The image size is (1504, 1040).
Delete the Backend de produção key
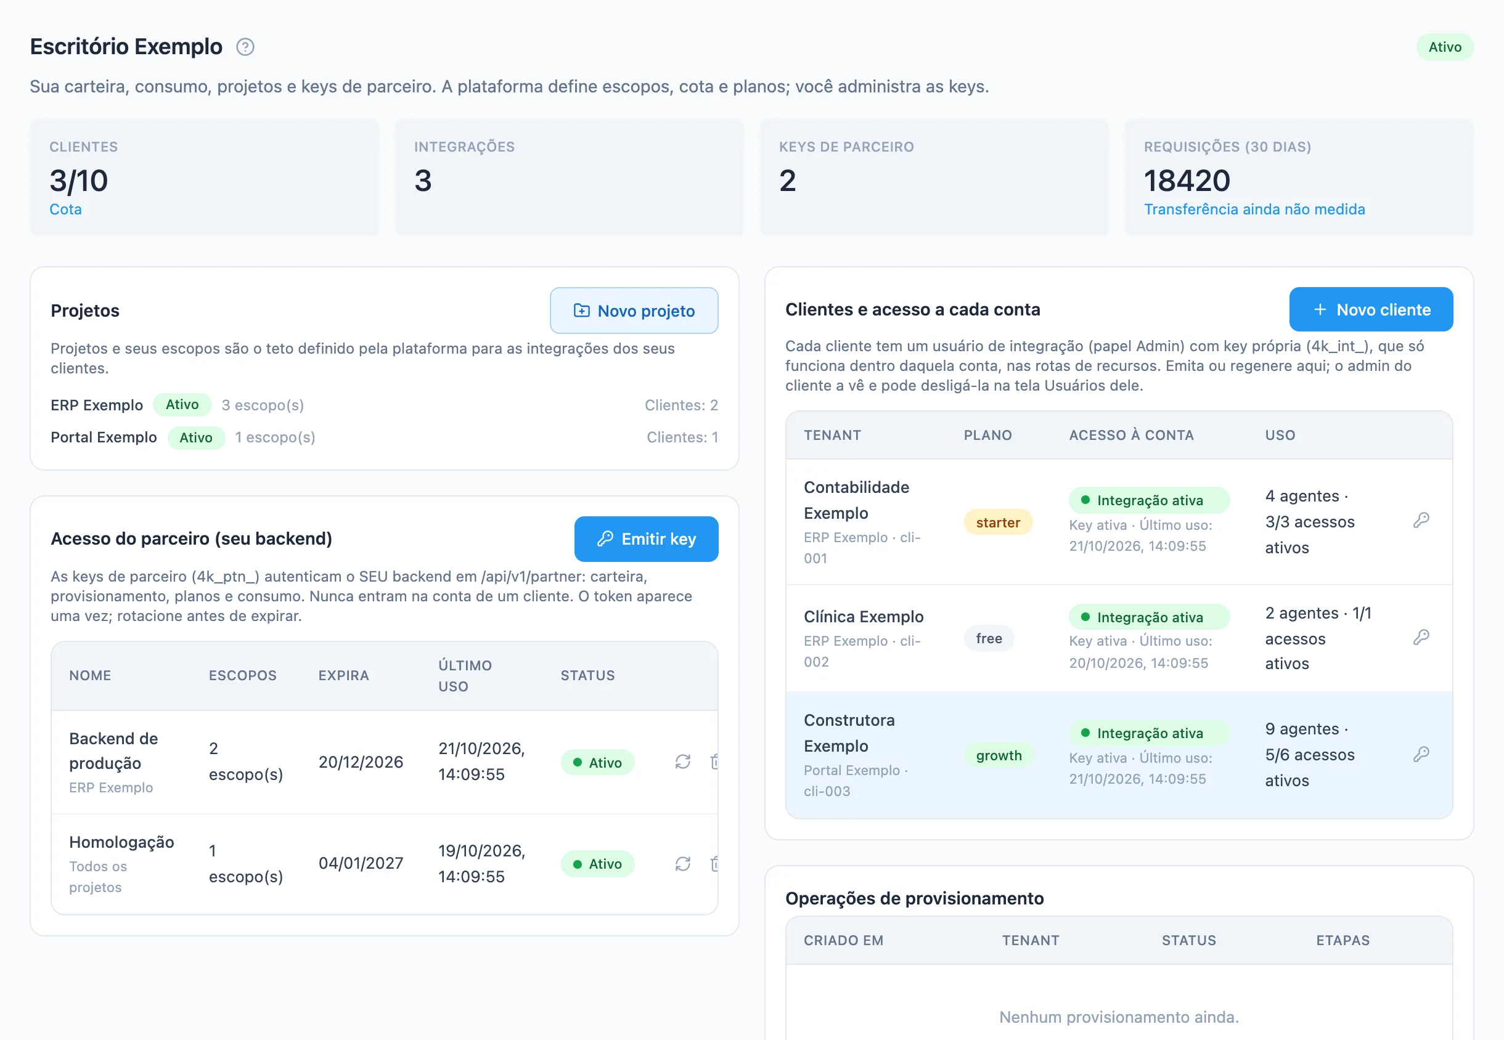(x=714, y=762)
